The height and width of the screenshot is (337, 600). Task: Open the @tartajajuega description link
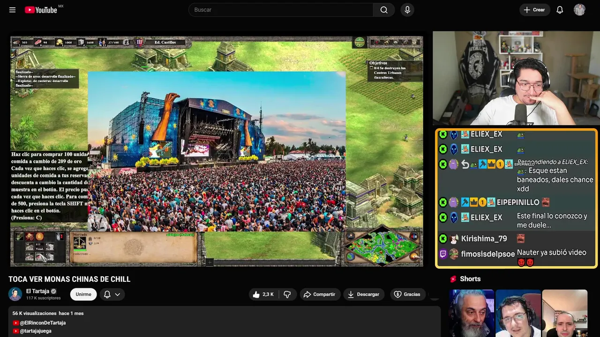36,331
